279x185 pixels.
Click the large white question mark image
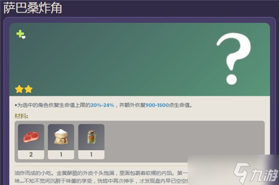coord(234,58)
